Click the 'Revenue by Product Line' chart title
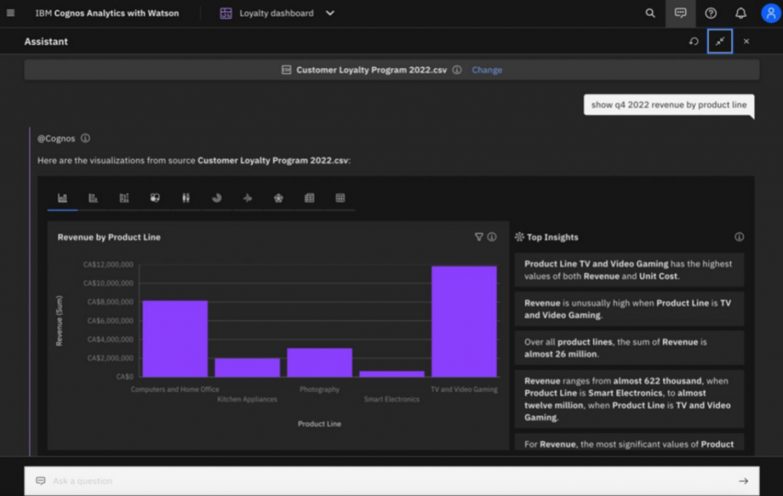The height and width of the screenshot is (496, 783). point(109,237)
